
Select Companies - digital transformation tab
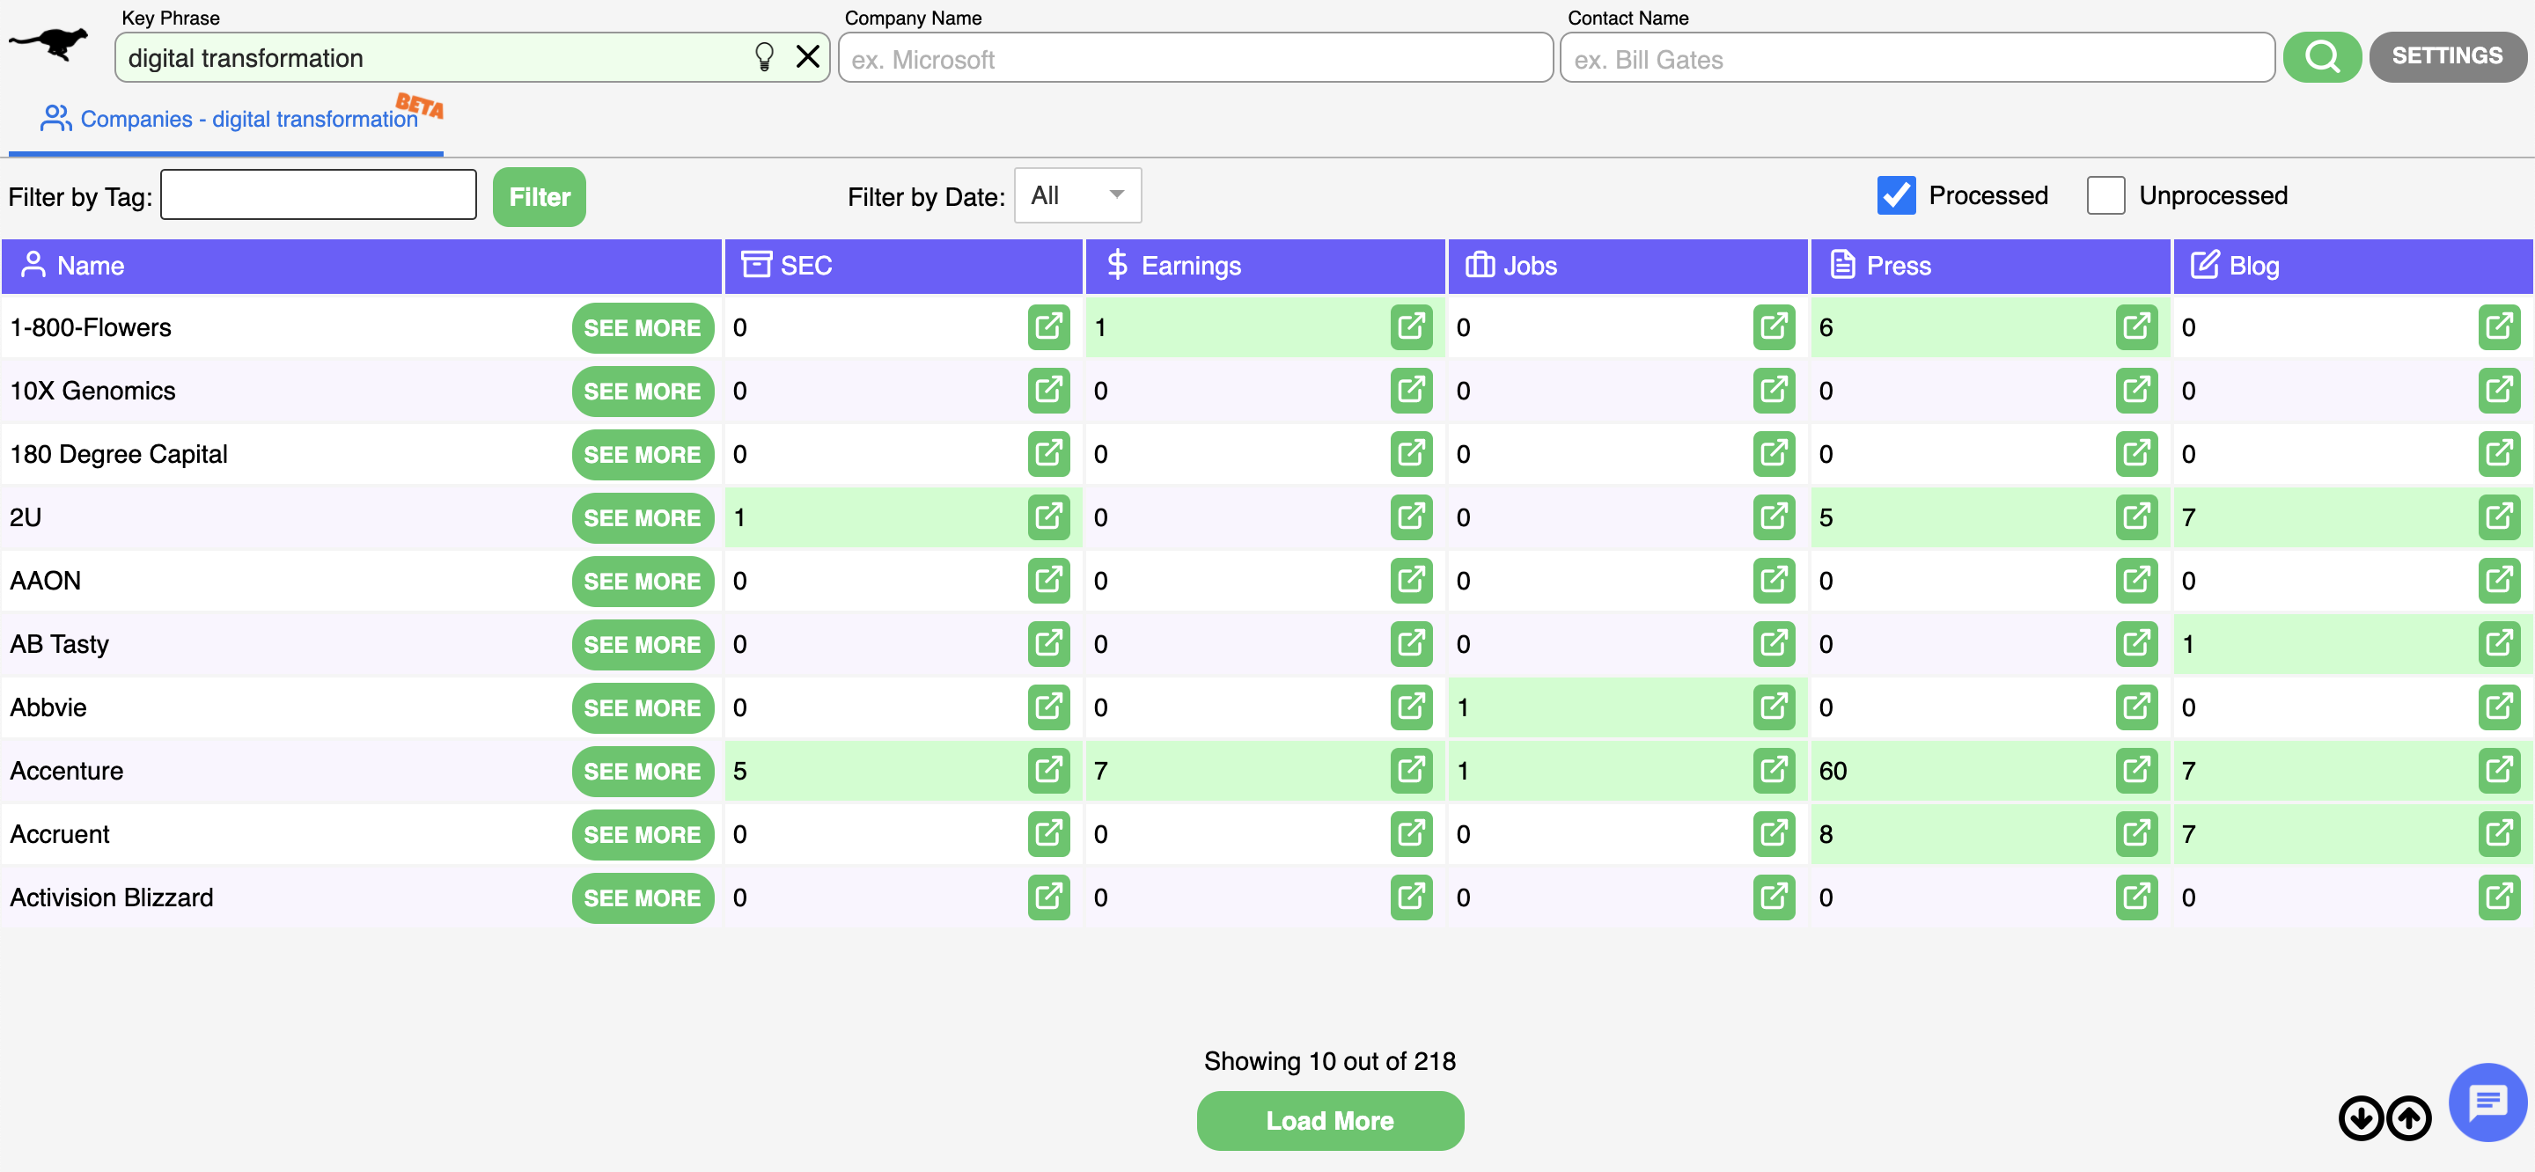[228, 119]
